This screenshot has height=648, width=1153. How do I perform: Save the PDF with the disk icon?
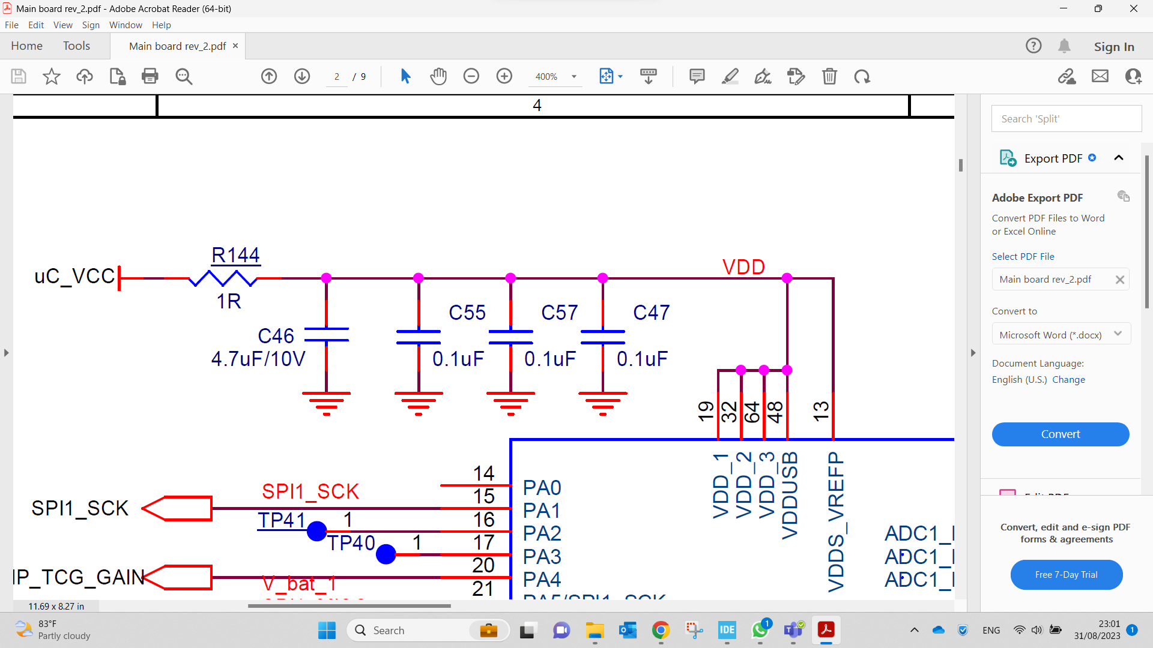click(18, 76)
